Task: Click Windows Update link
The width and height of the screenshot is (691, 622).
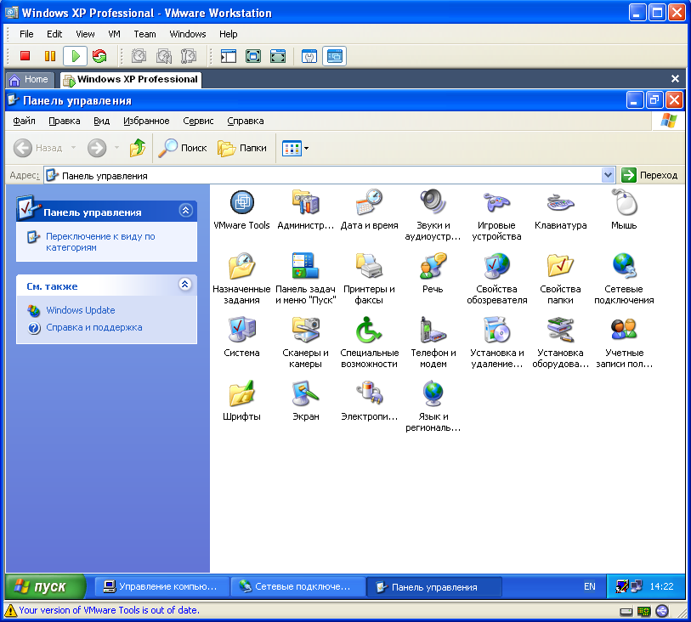Action: (x=81, y=310)
